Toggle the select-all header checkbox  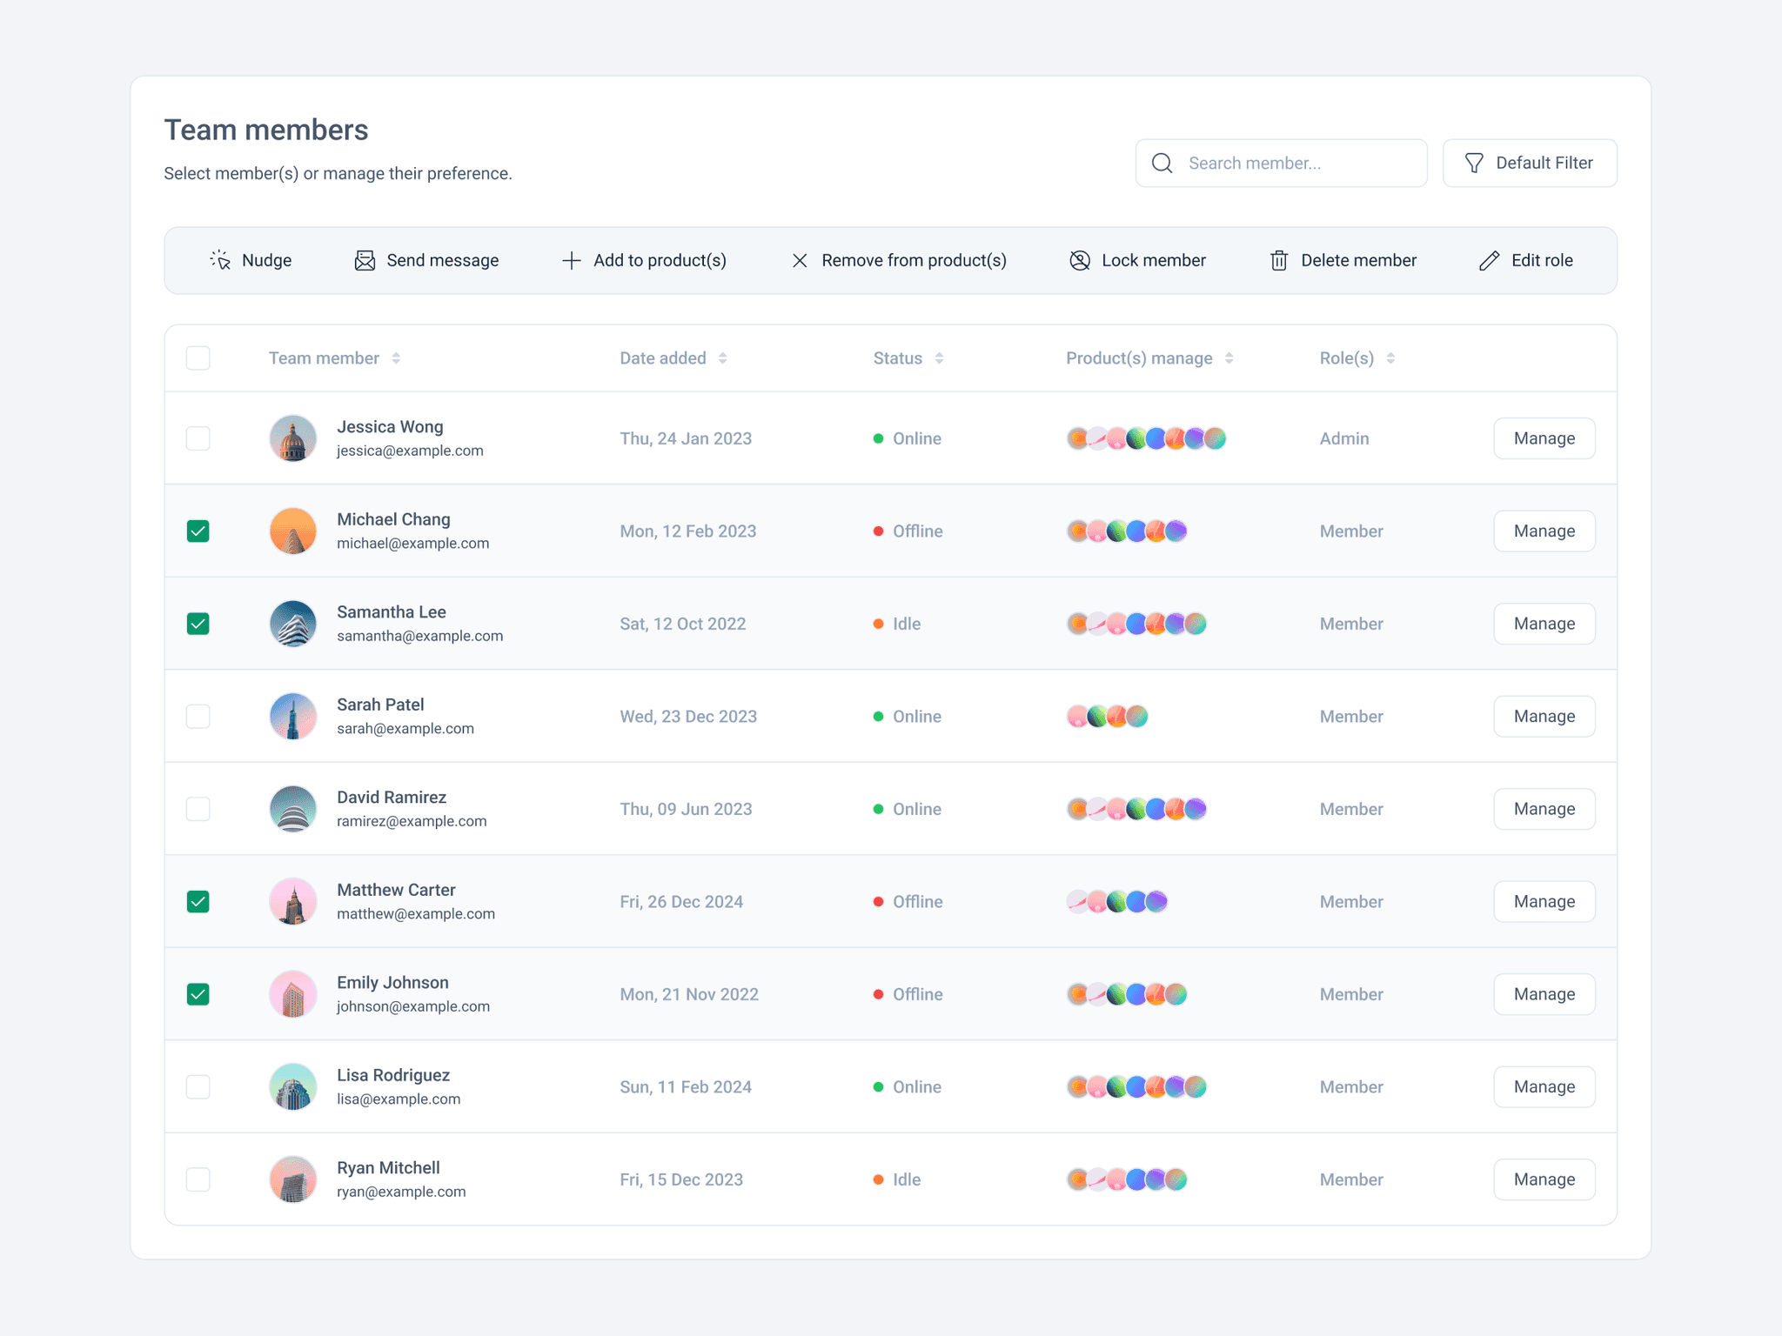point(198,357)
